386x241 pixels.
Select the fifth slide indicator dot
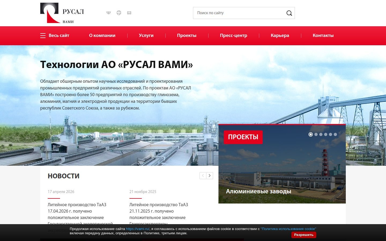tap(331, 134)
